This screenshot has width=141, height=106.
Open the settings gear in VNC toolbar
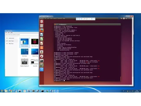point(92,19)
